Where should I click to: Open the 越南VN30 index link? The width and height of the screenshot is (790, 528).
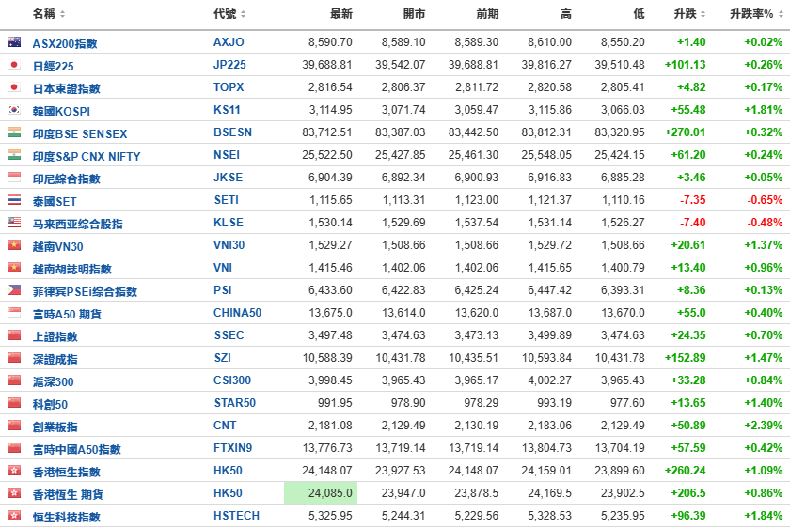pyautogui.click(x=58, y=247)
